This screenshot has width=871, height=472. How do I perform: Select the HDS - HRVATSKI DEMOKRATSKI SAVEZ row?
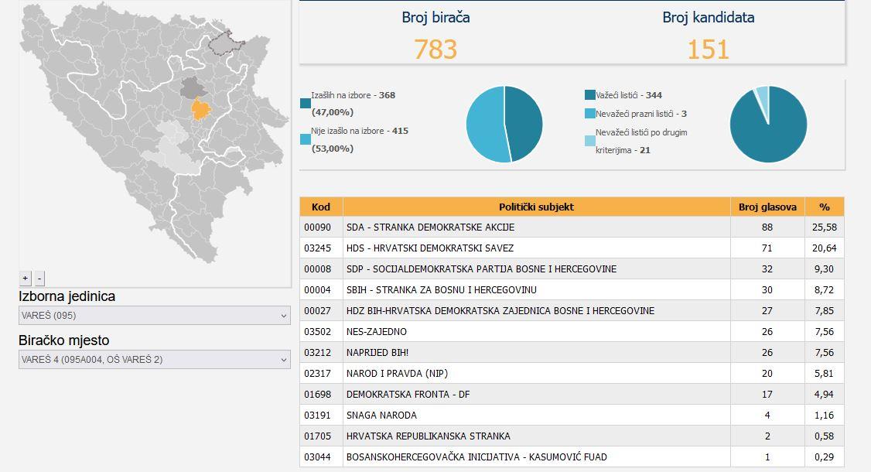pos(572,248)
